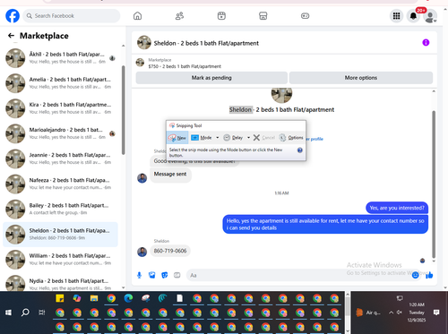Open the Amelia conversation

pos(60,83)
